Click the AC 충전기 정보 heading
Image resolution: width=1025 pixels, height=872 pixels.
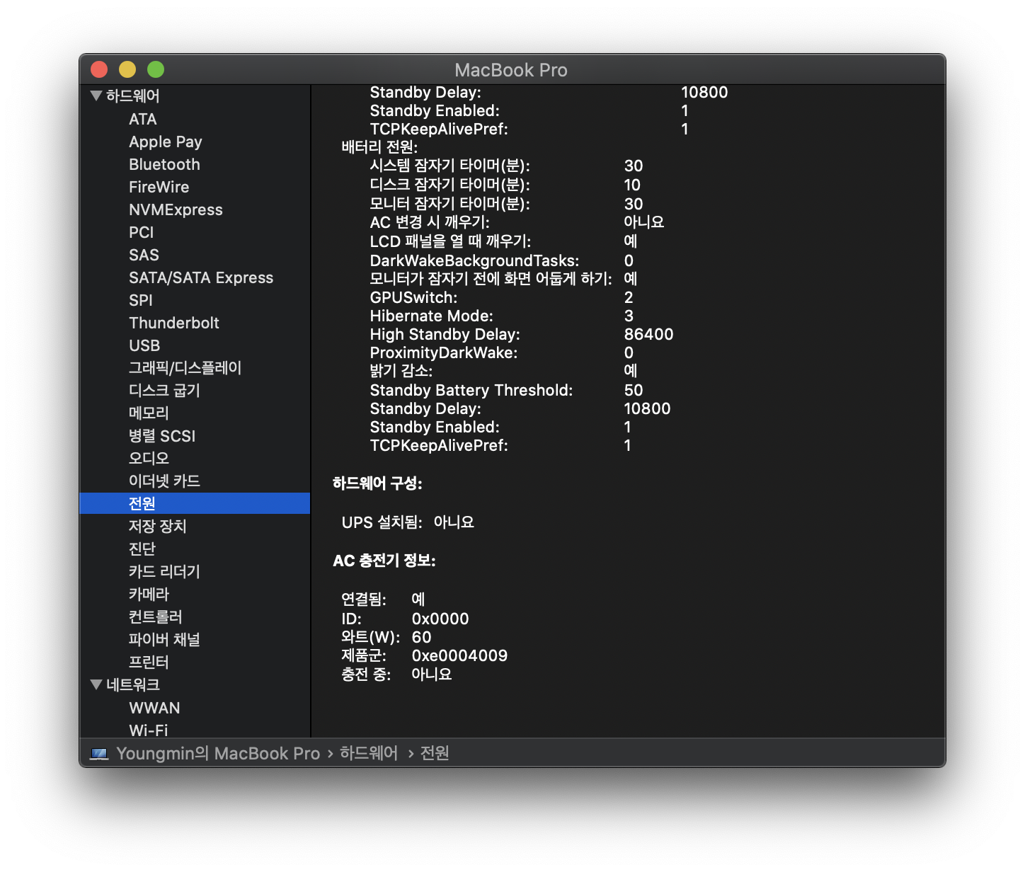click(384, 561)
